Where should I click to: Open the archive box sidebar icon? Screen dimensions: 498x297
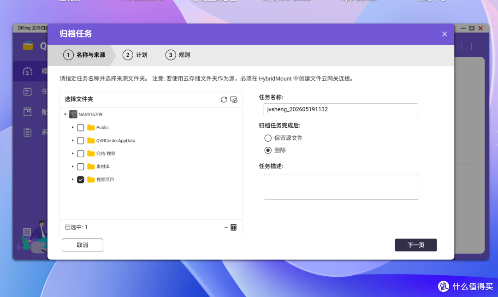tap(27, 112)
